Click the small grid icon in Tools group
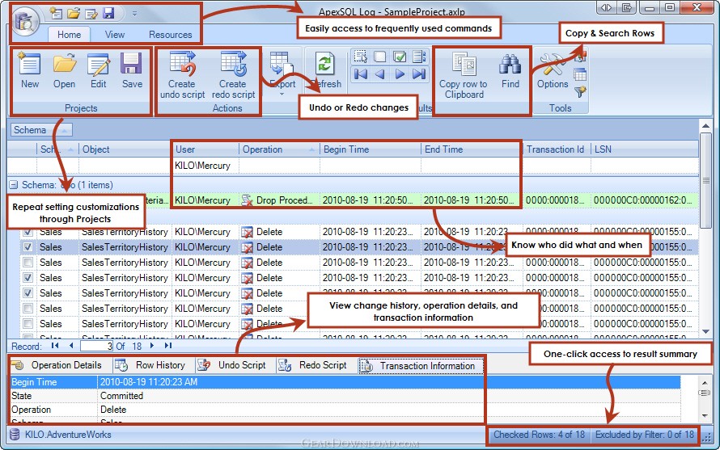 pos(580,74)
